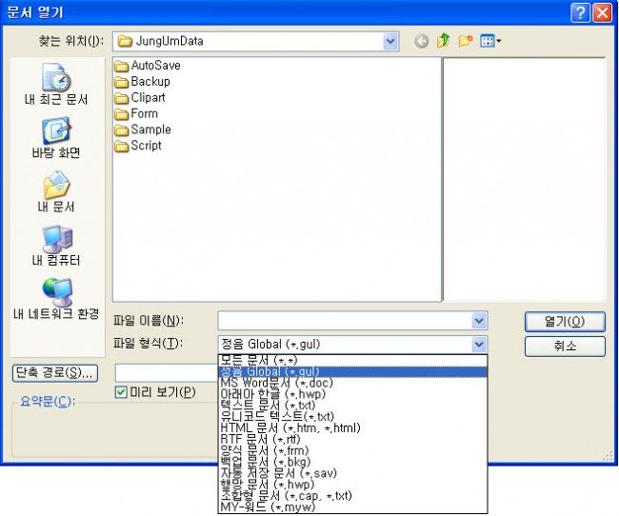Image resolution: width=619 pixels, height=516 pixels.
Task: Choose 조합형 문서 (*.cap, *.txt) option
Action: click(x=352, y=495)
